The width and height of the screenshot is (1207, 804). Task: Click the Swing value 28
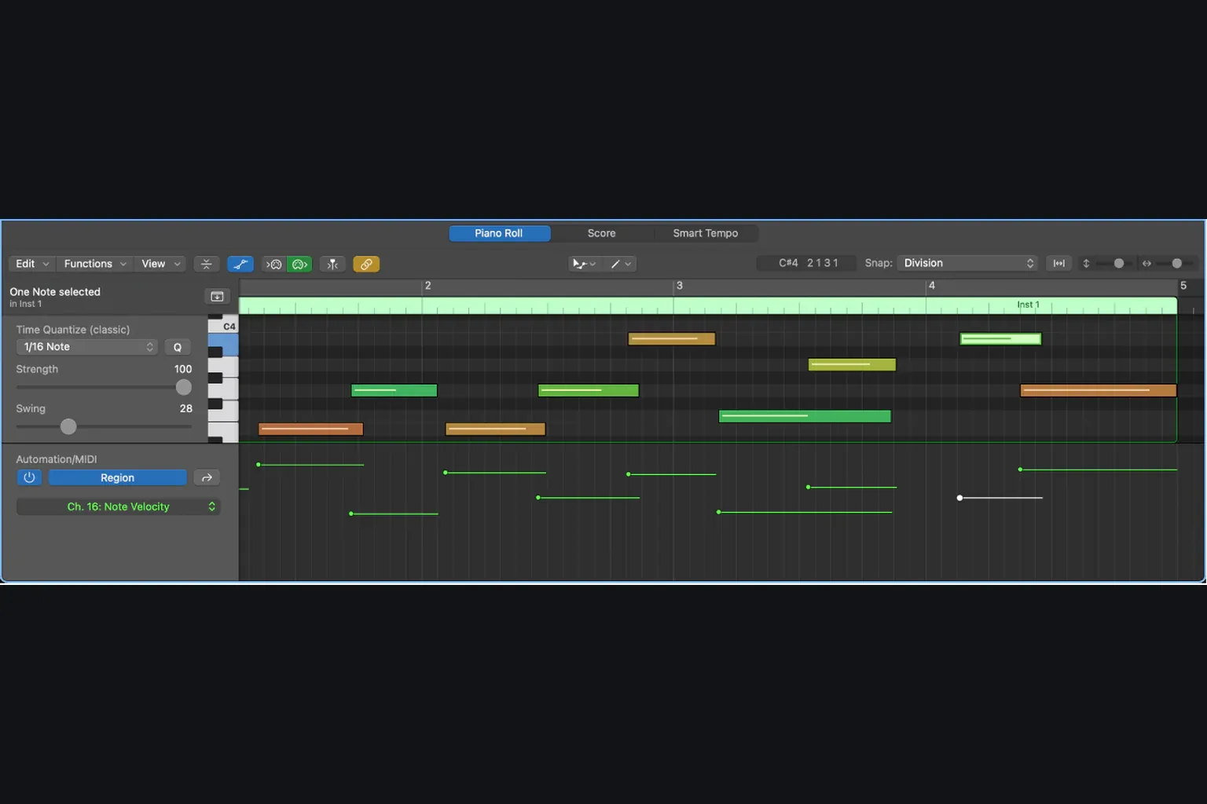point(186,408)
